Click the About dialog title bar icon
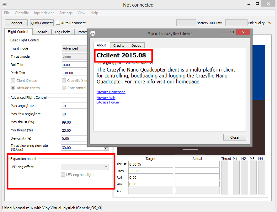277x212 pixels. (93, 33)
